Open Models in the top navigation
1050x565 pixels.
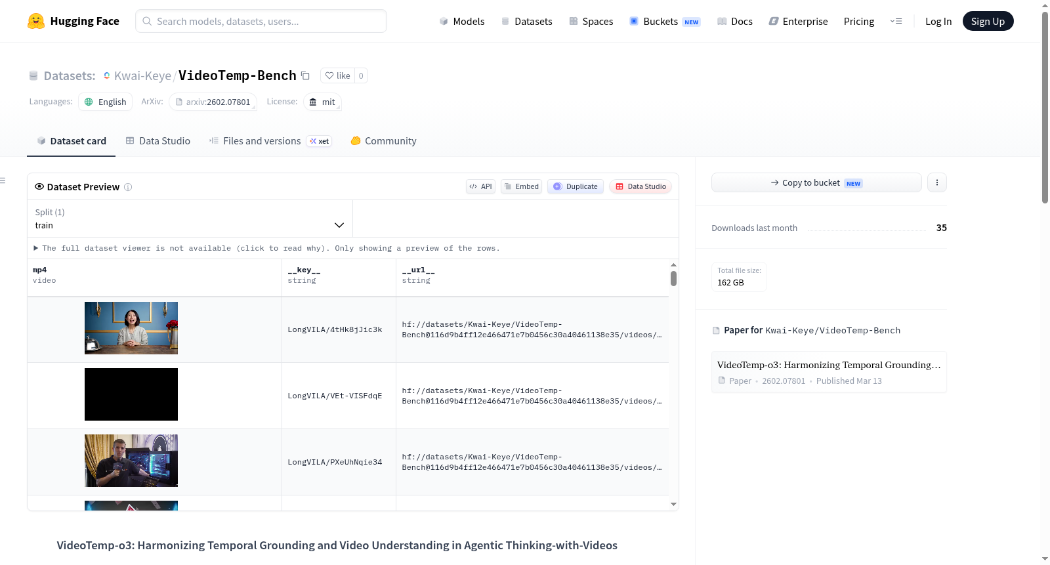(x=462, y=21)
